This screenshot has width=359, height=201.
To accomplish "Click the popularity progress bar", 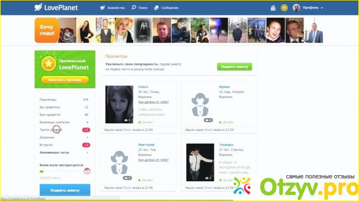I will (x=61, y=171).
